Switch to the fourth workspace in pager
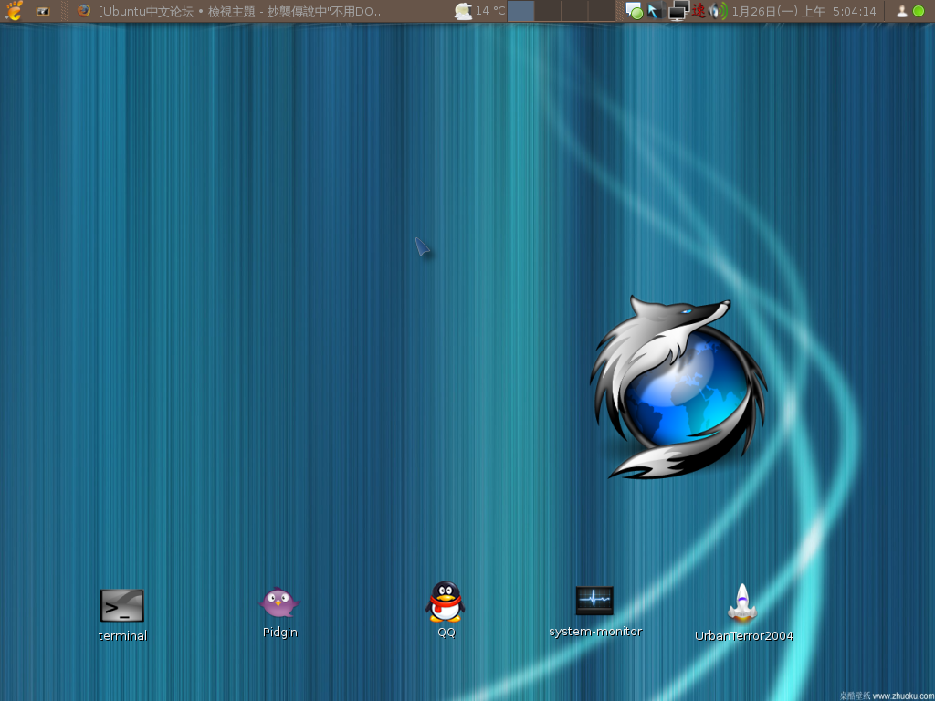 601,11
